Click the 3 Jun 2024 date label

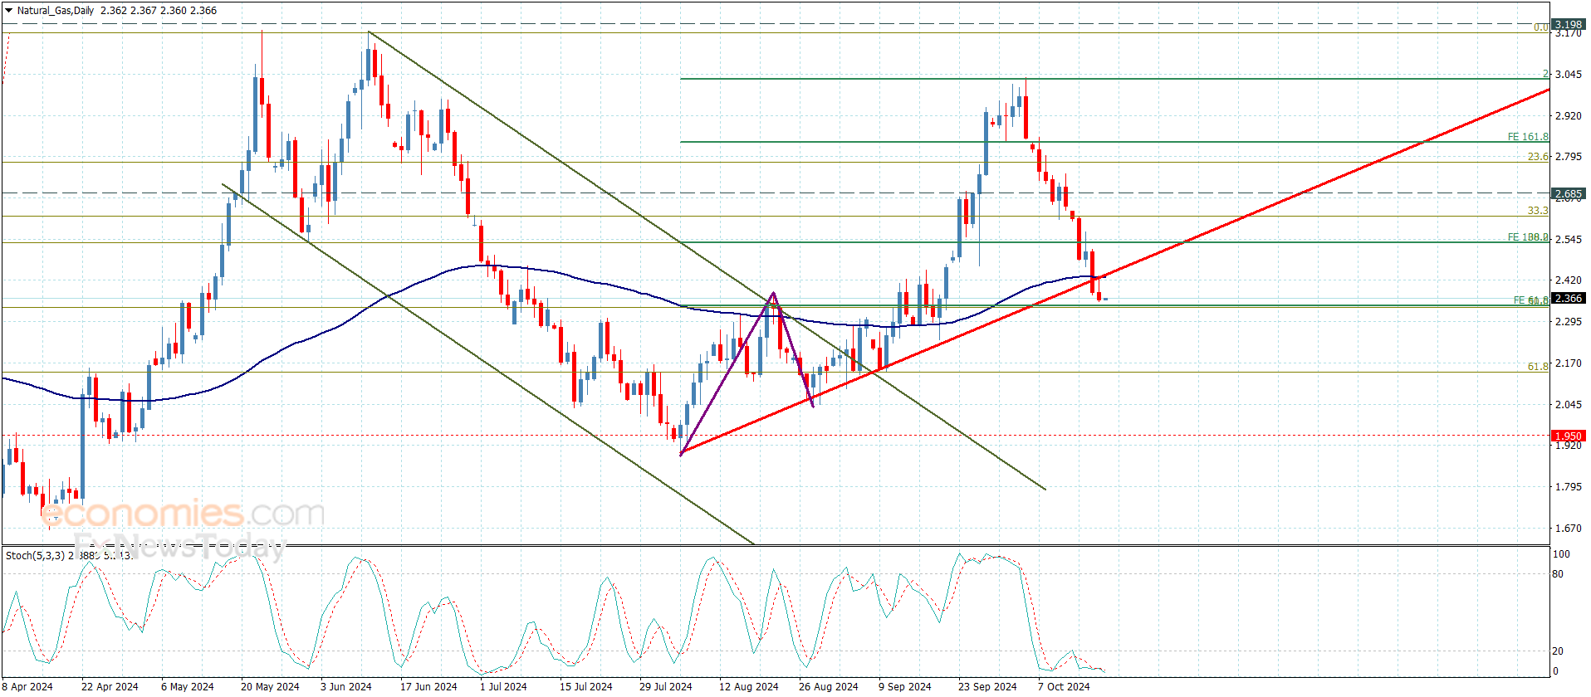click(x=345, y=686)
